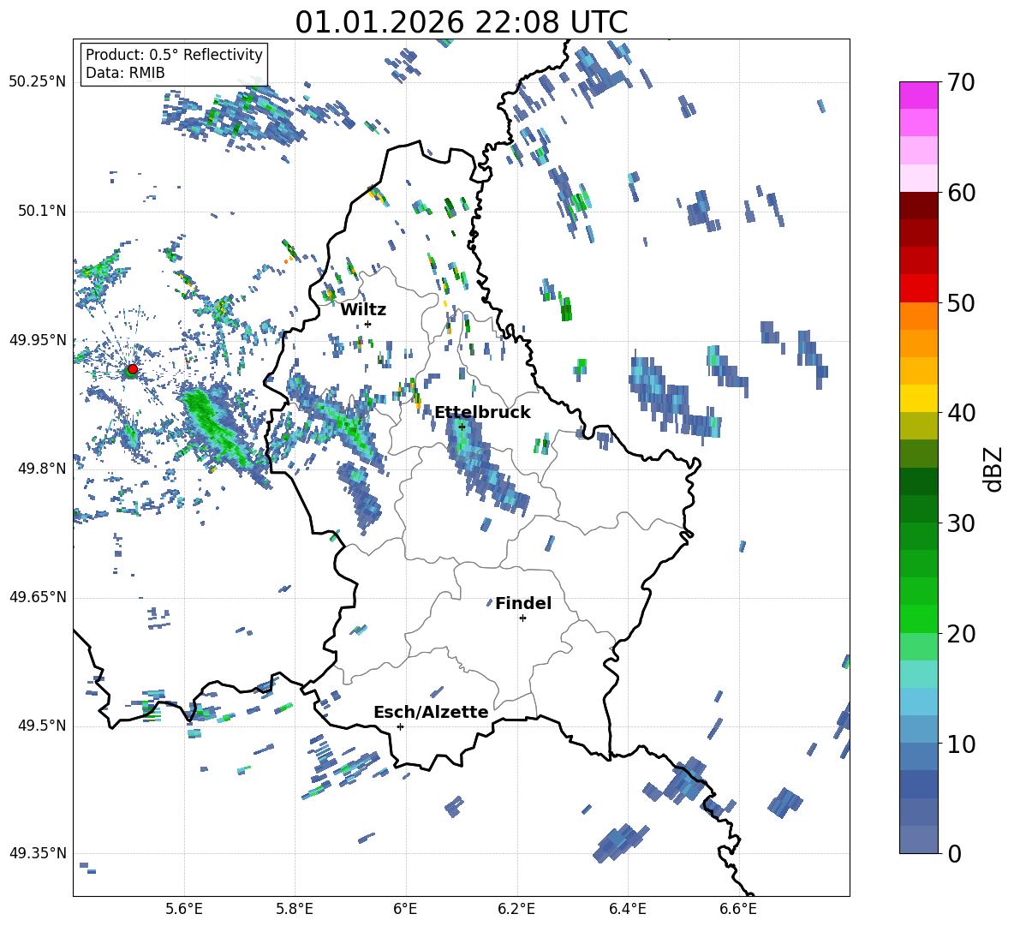Screen dimensions: 1014x926
Task: Click the 49.8°N latitude label
Action: click(x=41, y=469)
